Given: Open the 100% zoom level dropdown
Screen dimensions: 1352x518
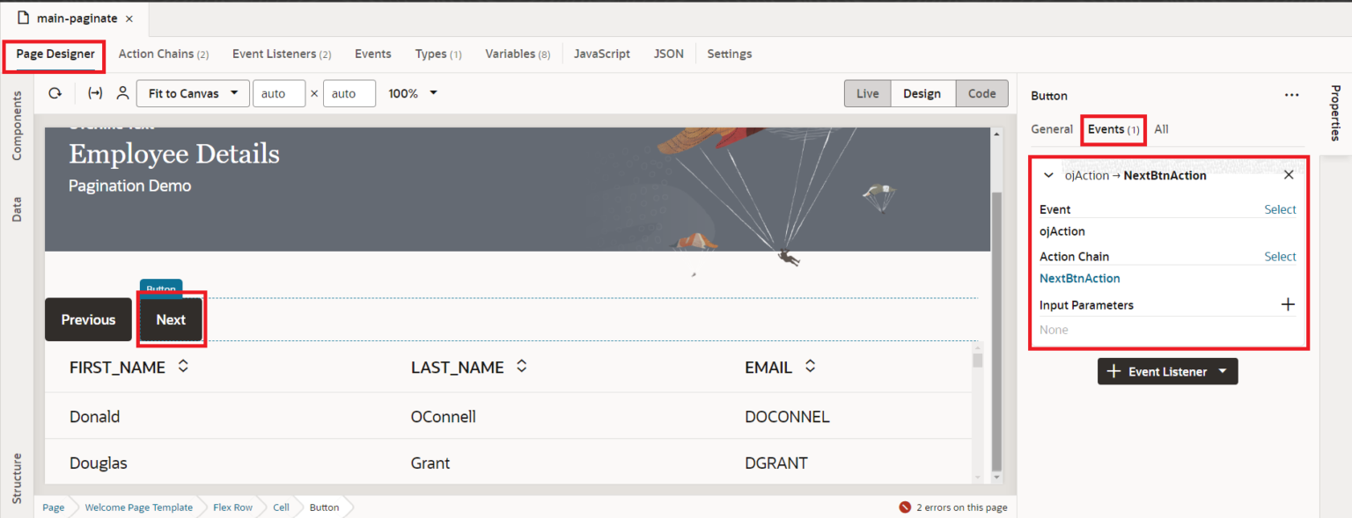Looking at the screenshot, I should [x=411, y=92].
